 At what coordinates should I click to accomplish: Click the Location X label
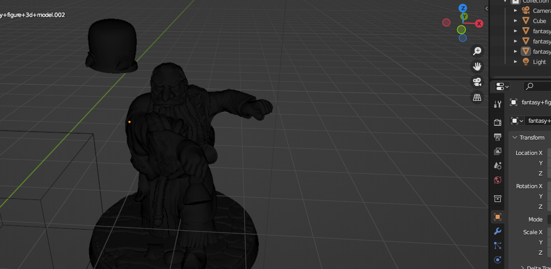529,153
